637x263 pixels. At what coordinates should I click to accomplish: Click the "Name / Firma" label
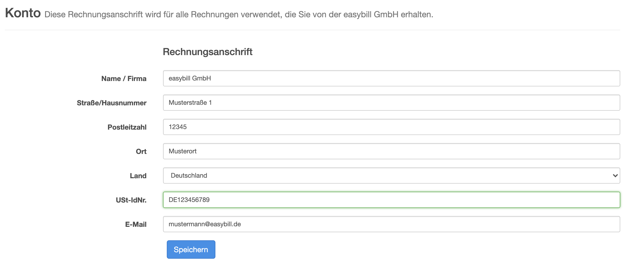click(x=124, y=79)
